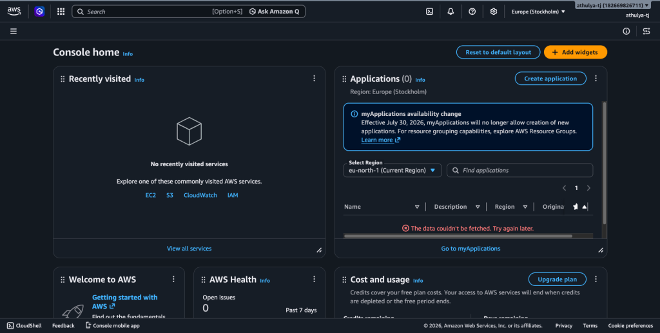The image size is (660, 333).
Task: Open Recently visited widget options menu
Action: [314, 78]
